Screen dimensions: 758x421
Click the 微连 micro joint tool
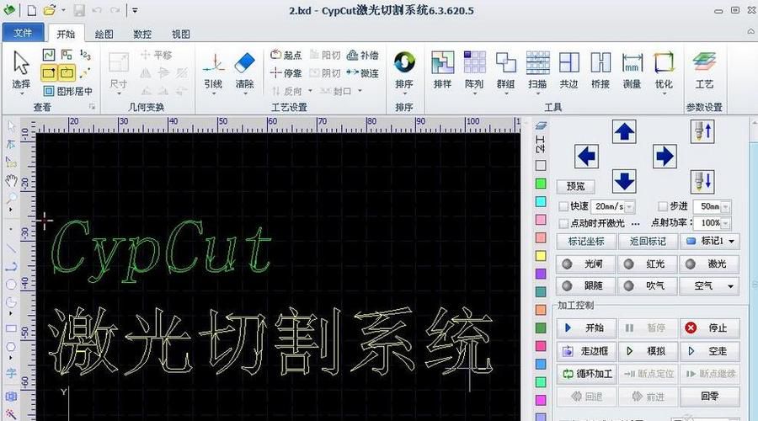coord(363,73)
